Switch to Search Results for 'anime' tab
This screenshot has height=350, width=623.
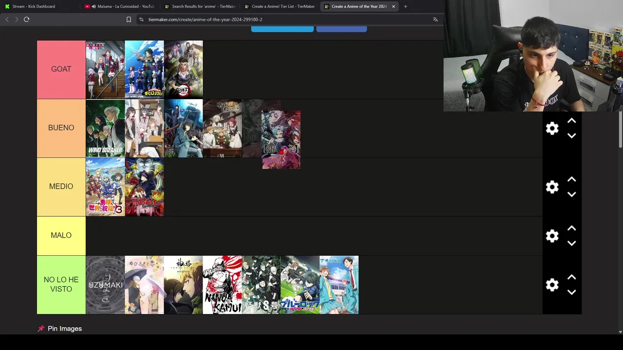point(200,6)
